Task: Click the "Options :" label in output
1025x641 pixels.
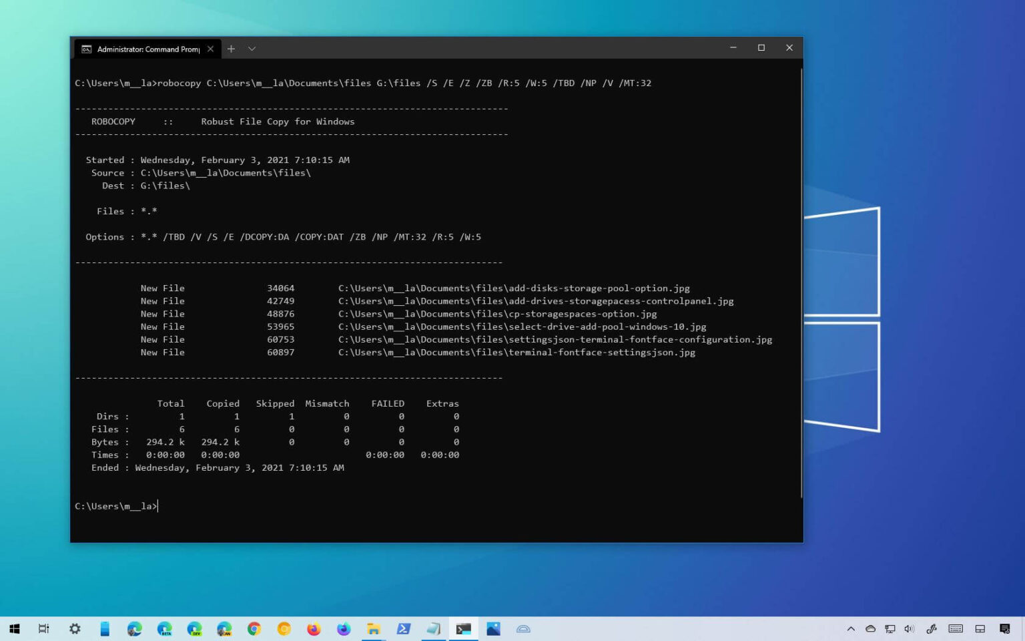Action: click(x=110, y=237)
